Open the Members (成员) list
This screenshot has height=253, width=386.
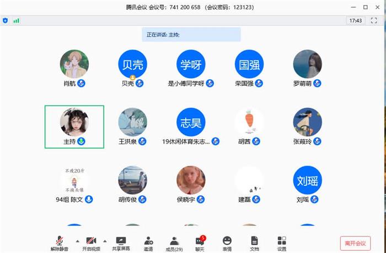point(174,241)
